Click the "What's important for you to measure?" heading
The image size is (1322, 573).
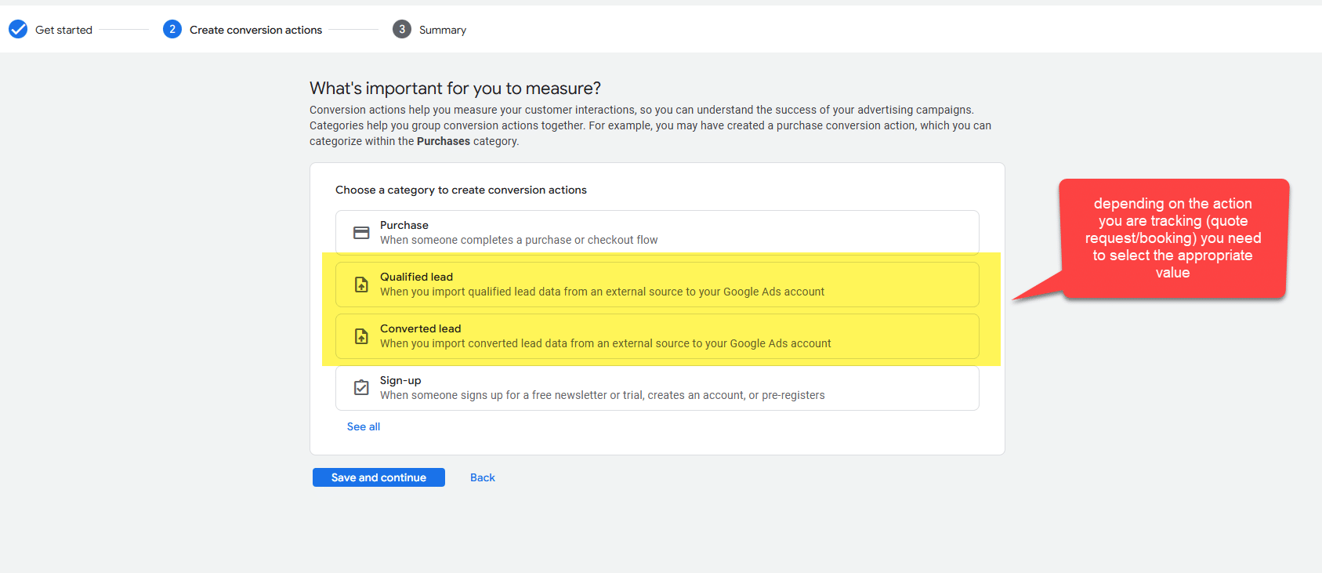click(455, 89)
